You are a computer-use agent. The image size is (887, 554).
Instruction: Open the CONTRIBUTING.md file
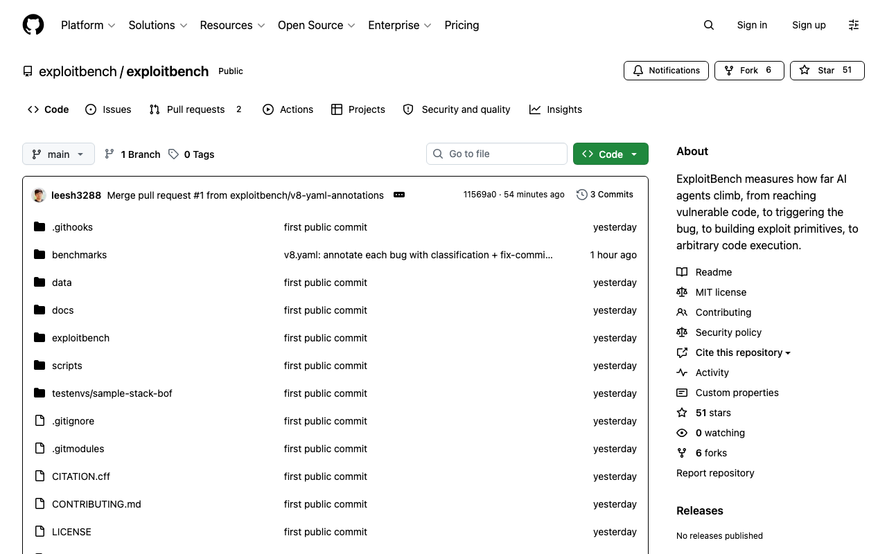click(96, 504)
